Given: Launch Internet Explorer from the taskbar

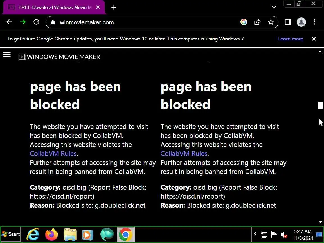Looking at the screenshot, I should click(33, 234).
